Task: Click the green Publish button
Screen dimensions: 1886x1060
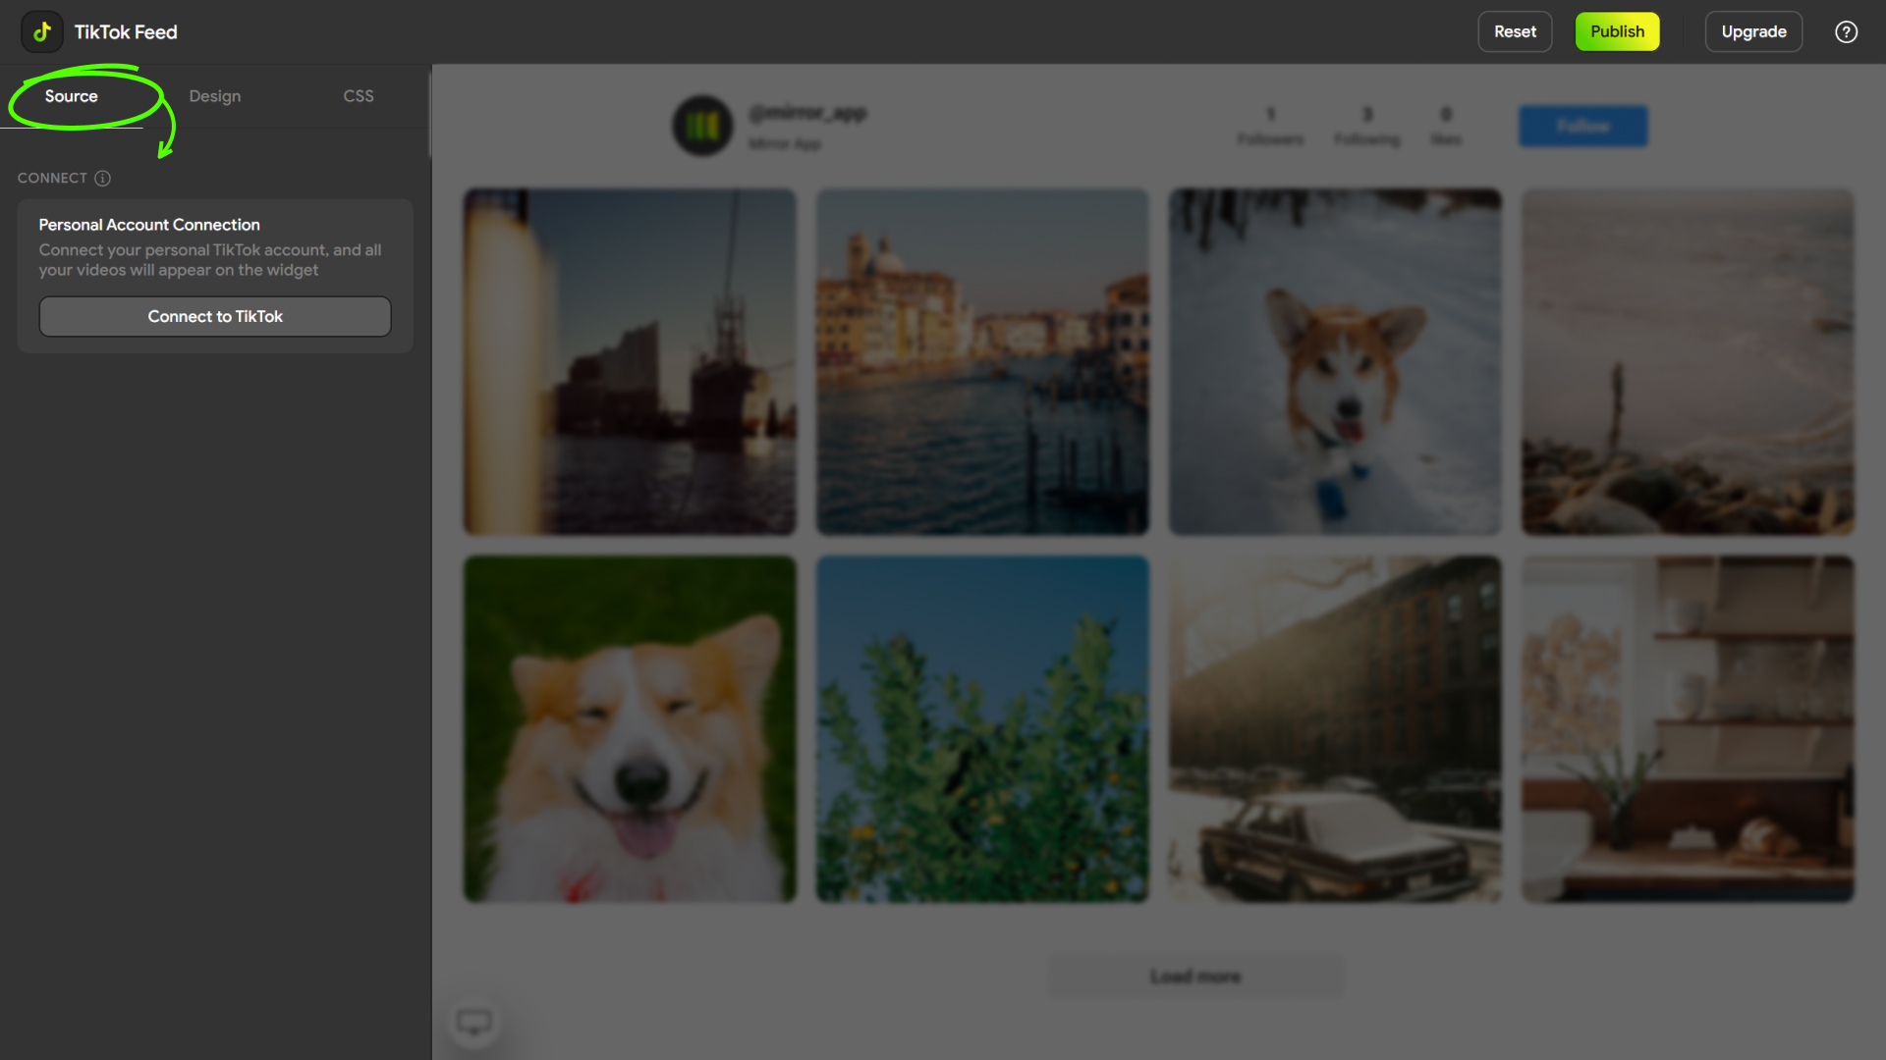Action: point(1617,31)
